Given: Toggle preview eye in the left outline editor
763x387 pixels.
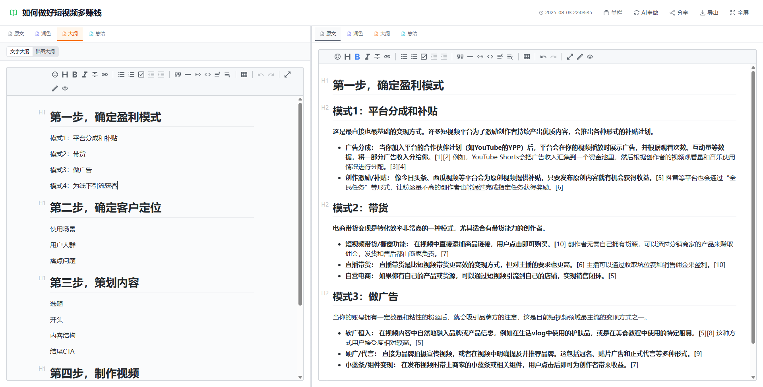Looking at the screenshot, I should click(x=65, y=89).
